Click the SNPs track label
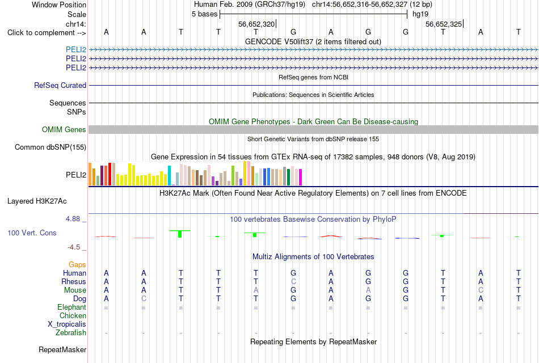 click(77, 112)
